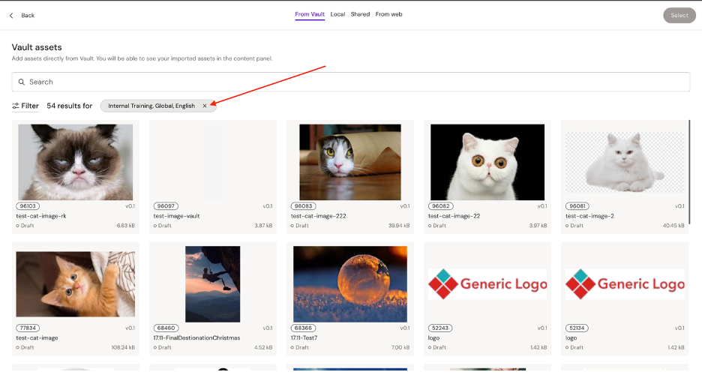Select the Generic Logo thumbnail numbered 52134
This screenshot has height=381, width=702.
625,283
